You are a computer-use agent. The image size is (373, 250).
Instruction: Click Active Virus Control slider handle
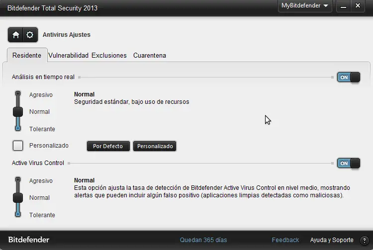18,198
